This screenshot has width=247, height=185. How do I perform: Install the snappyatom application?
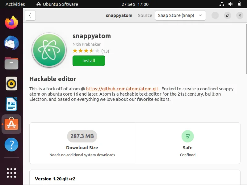click(x=89, y=61)
